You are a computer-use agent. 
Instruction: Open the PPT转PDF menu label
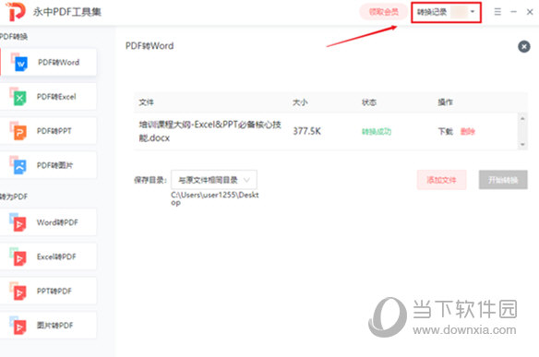[x=54, y=291]
